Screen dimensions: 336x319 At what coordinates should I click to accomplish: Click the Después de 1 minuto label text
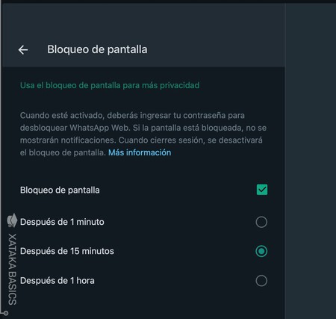(x=62, y=222)
